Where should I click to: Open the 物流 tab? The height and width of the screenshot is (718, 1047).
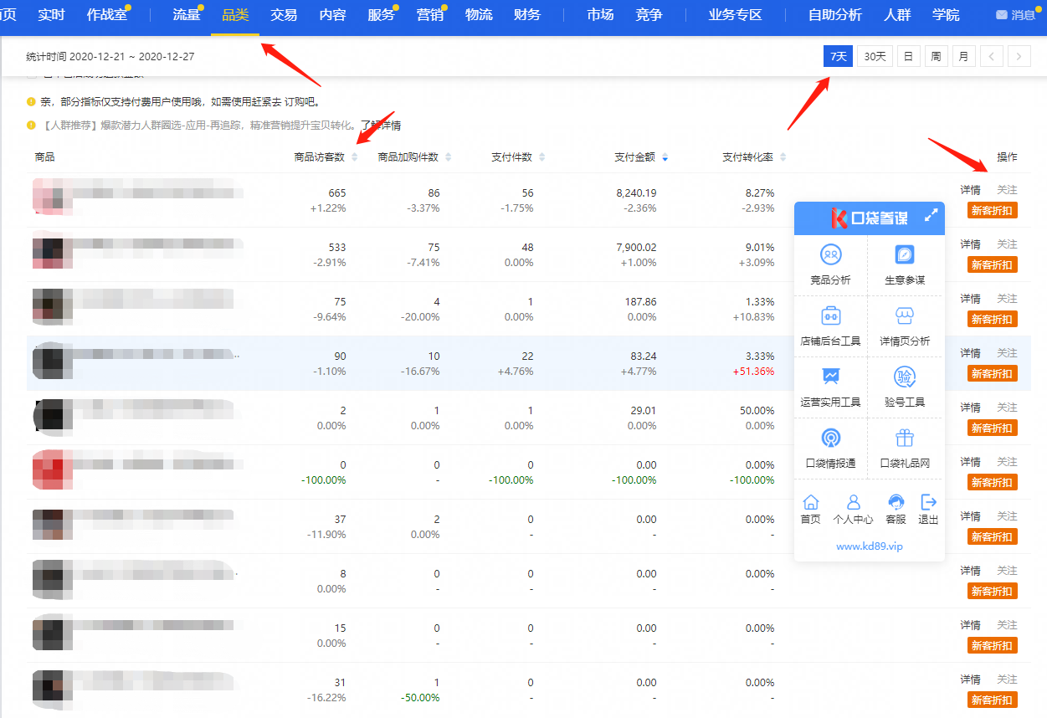479,15
